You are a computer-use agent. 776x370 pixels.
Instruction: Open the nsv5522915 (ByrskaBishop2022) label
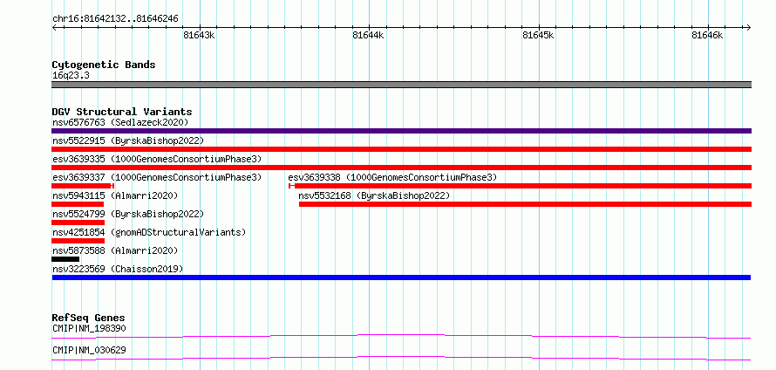pos(128,140)
